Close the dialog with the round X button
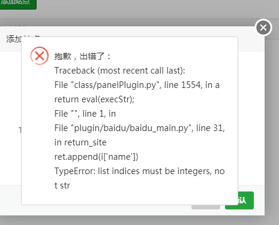The height and width of the screenshot is (225, 279). (x=263, y=28)
